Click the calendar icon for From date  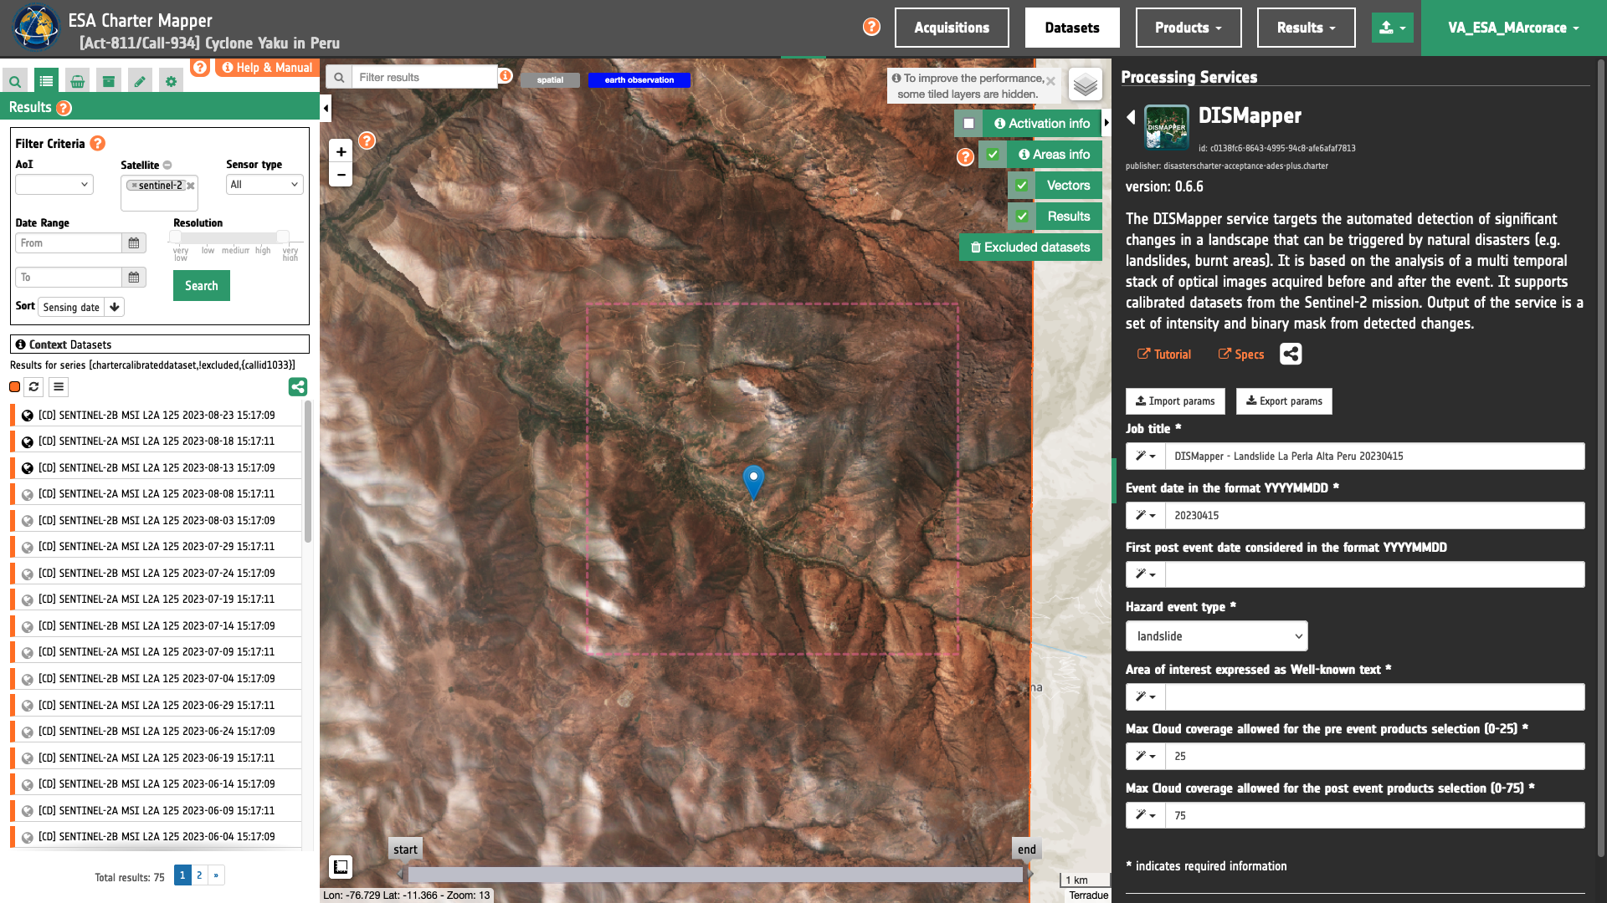(133, 243)
